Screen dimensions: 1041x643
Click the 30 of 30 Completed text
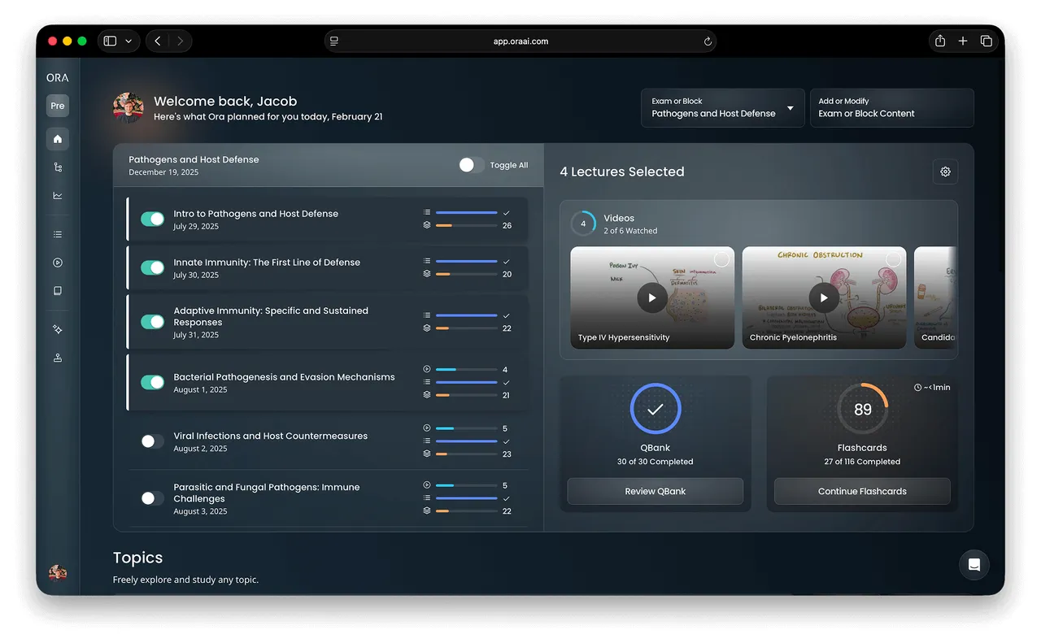click(656, 462)
